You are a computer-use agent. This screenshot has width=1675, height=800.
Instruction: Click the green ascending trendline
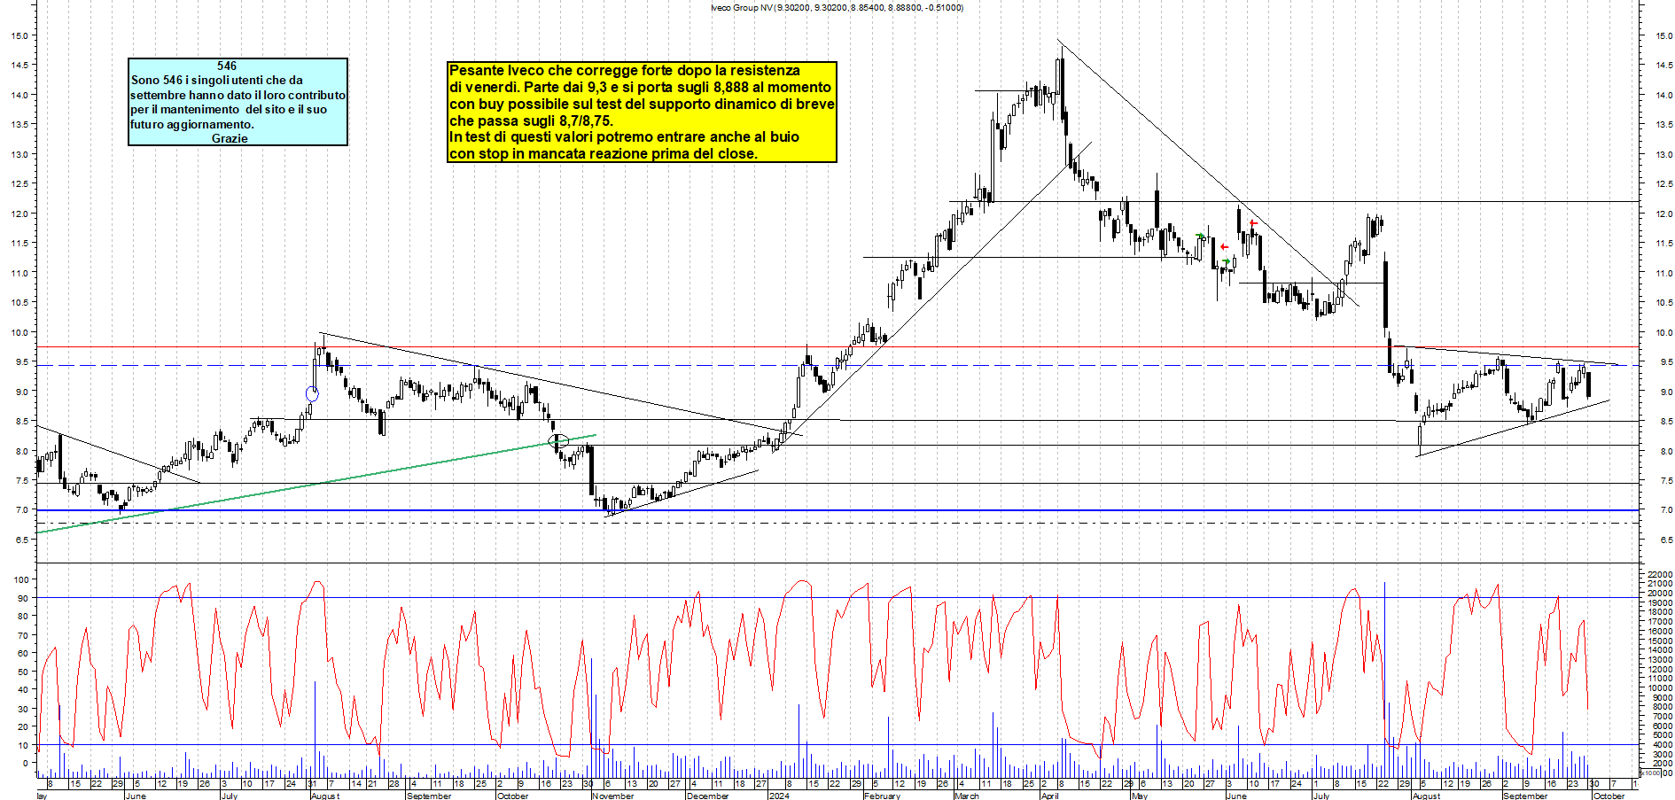coord(316,484)
